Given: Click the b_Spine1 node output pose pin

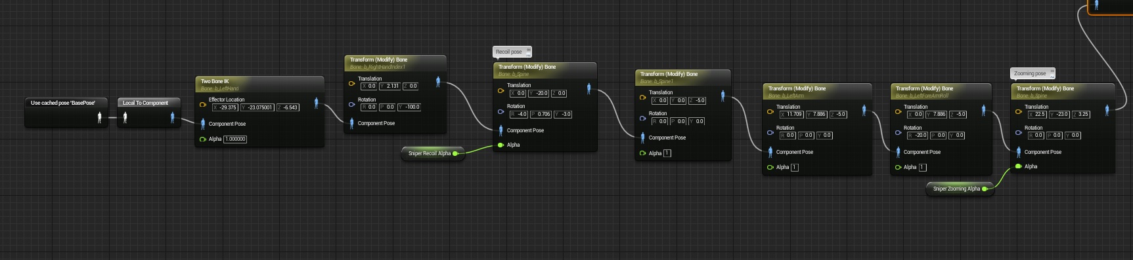Looking at the screenshot, I should (722, 96).
